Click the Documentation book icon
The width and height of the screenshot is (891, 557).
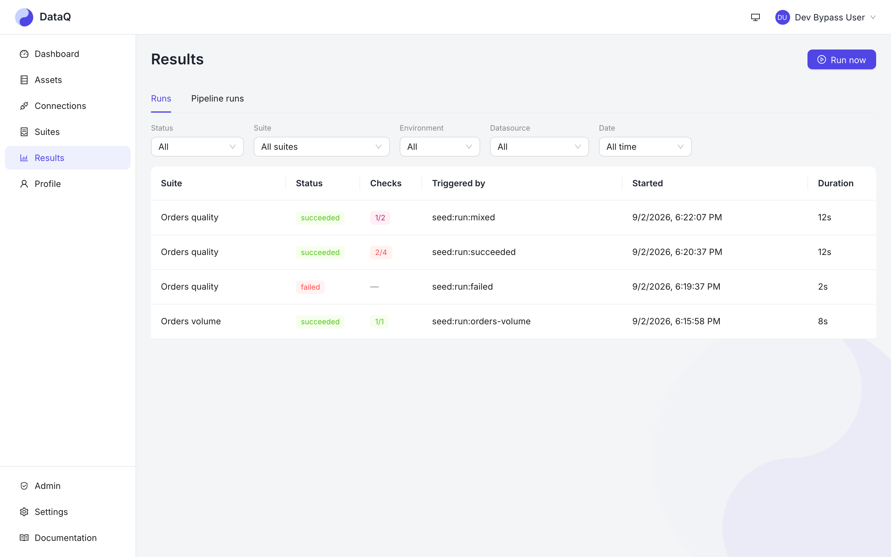coord(24,538)
